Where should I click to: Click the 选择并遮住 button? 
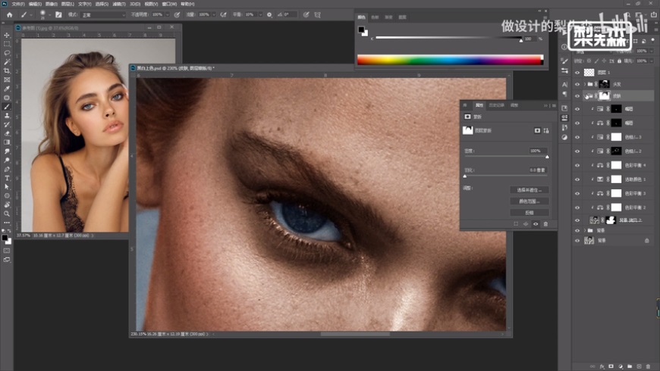coord(528,190)
